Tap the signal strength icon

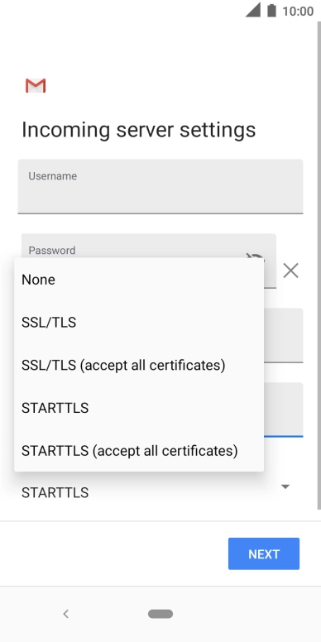coord(253,10)
